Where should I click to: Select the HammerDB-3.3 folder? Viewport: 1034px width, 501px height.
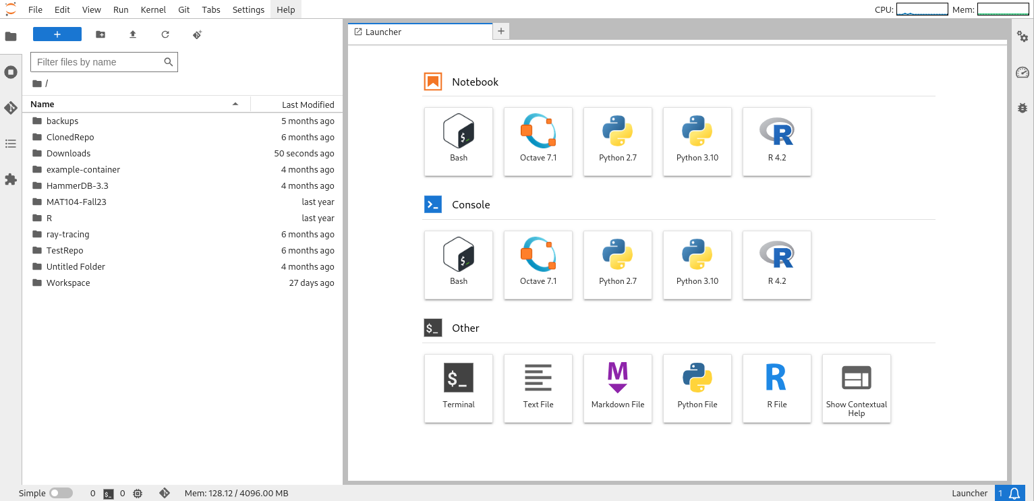click(183, 186)
